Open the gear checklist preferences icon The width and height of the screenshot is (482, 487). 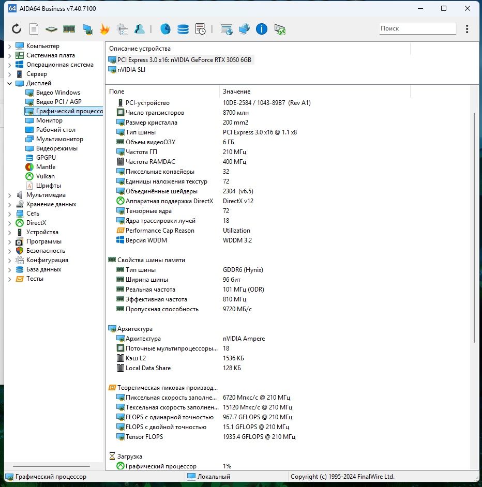122,29
